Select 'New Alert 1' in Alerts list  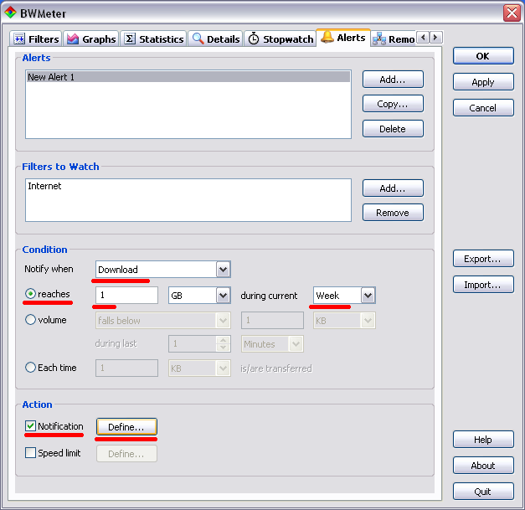pyautogui.click(x=188, y=77)
